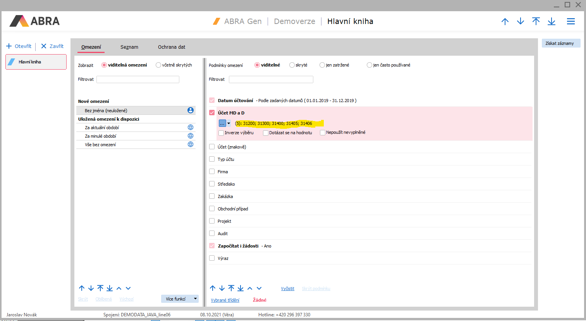The width and height of the screenshot is (586, 321).
Task: Collapse conditions with the up chevron below the conditions list
Action: tap(250, 288)
